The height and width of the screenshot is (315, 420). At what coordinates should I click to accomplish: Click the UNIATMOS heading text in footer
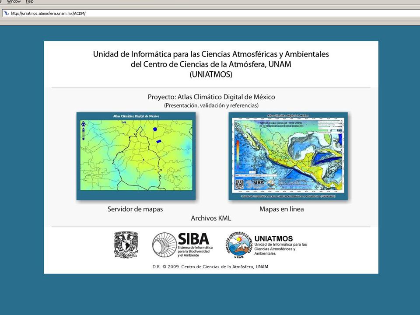(273, 238)
